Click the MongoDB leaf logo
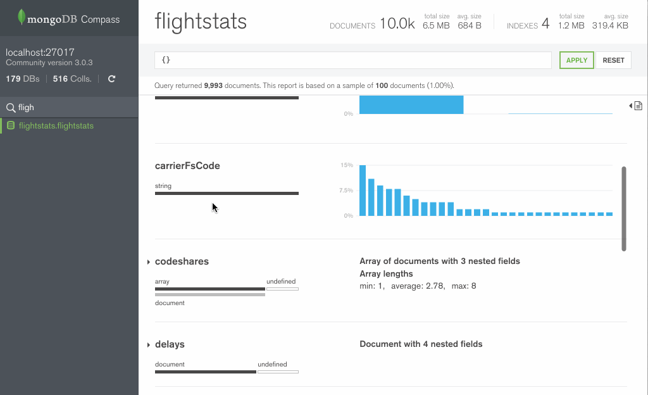Viewport: 648px width, 395px height. [22, 18]
